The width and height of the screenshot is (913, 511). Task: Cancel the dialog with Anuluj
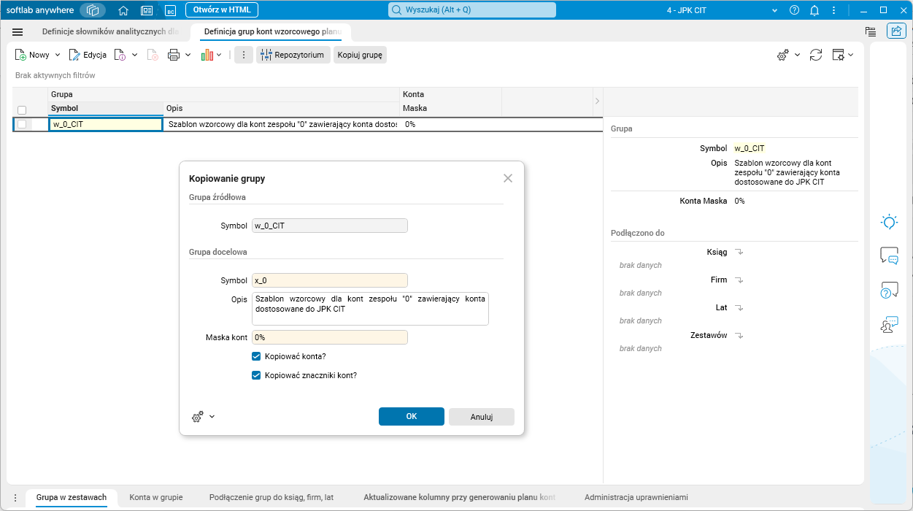[x=482, y=417]
